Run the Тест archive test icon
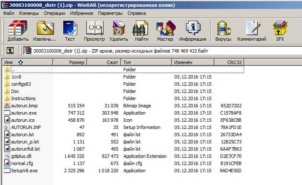 click(x=70, y=28)
